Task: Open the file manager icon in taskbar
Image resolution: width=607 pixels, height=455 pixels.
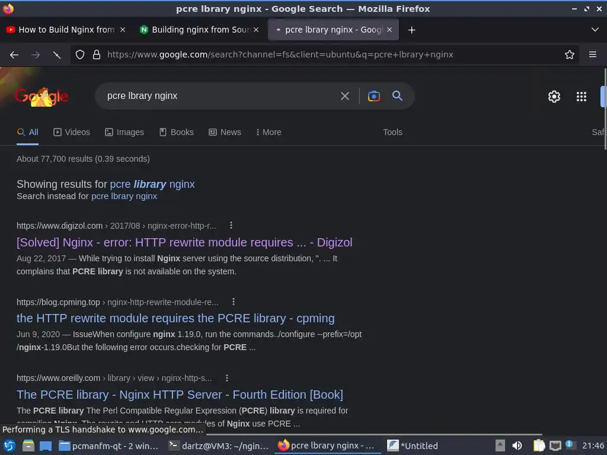Action: (28, 446)
